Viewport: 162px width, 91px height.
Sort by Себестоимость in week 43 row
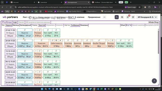[x=52, y=40]
